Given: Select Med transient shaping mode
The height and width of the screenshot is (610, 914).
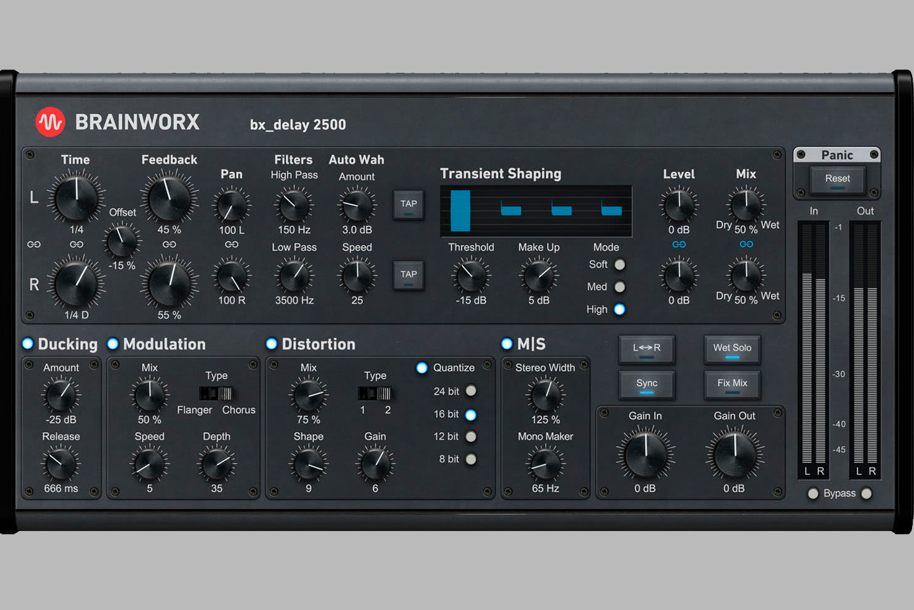Looking at the screenshot, I should tap(619, 287).
